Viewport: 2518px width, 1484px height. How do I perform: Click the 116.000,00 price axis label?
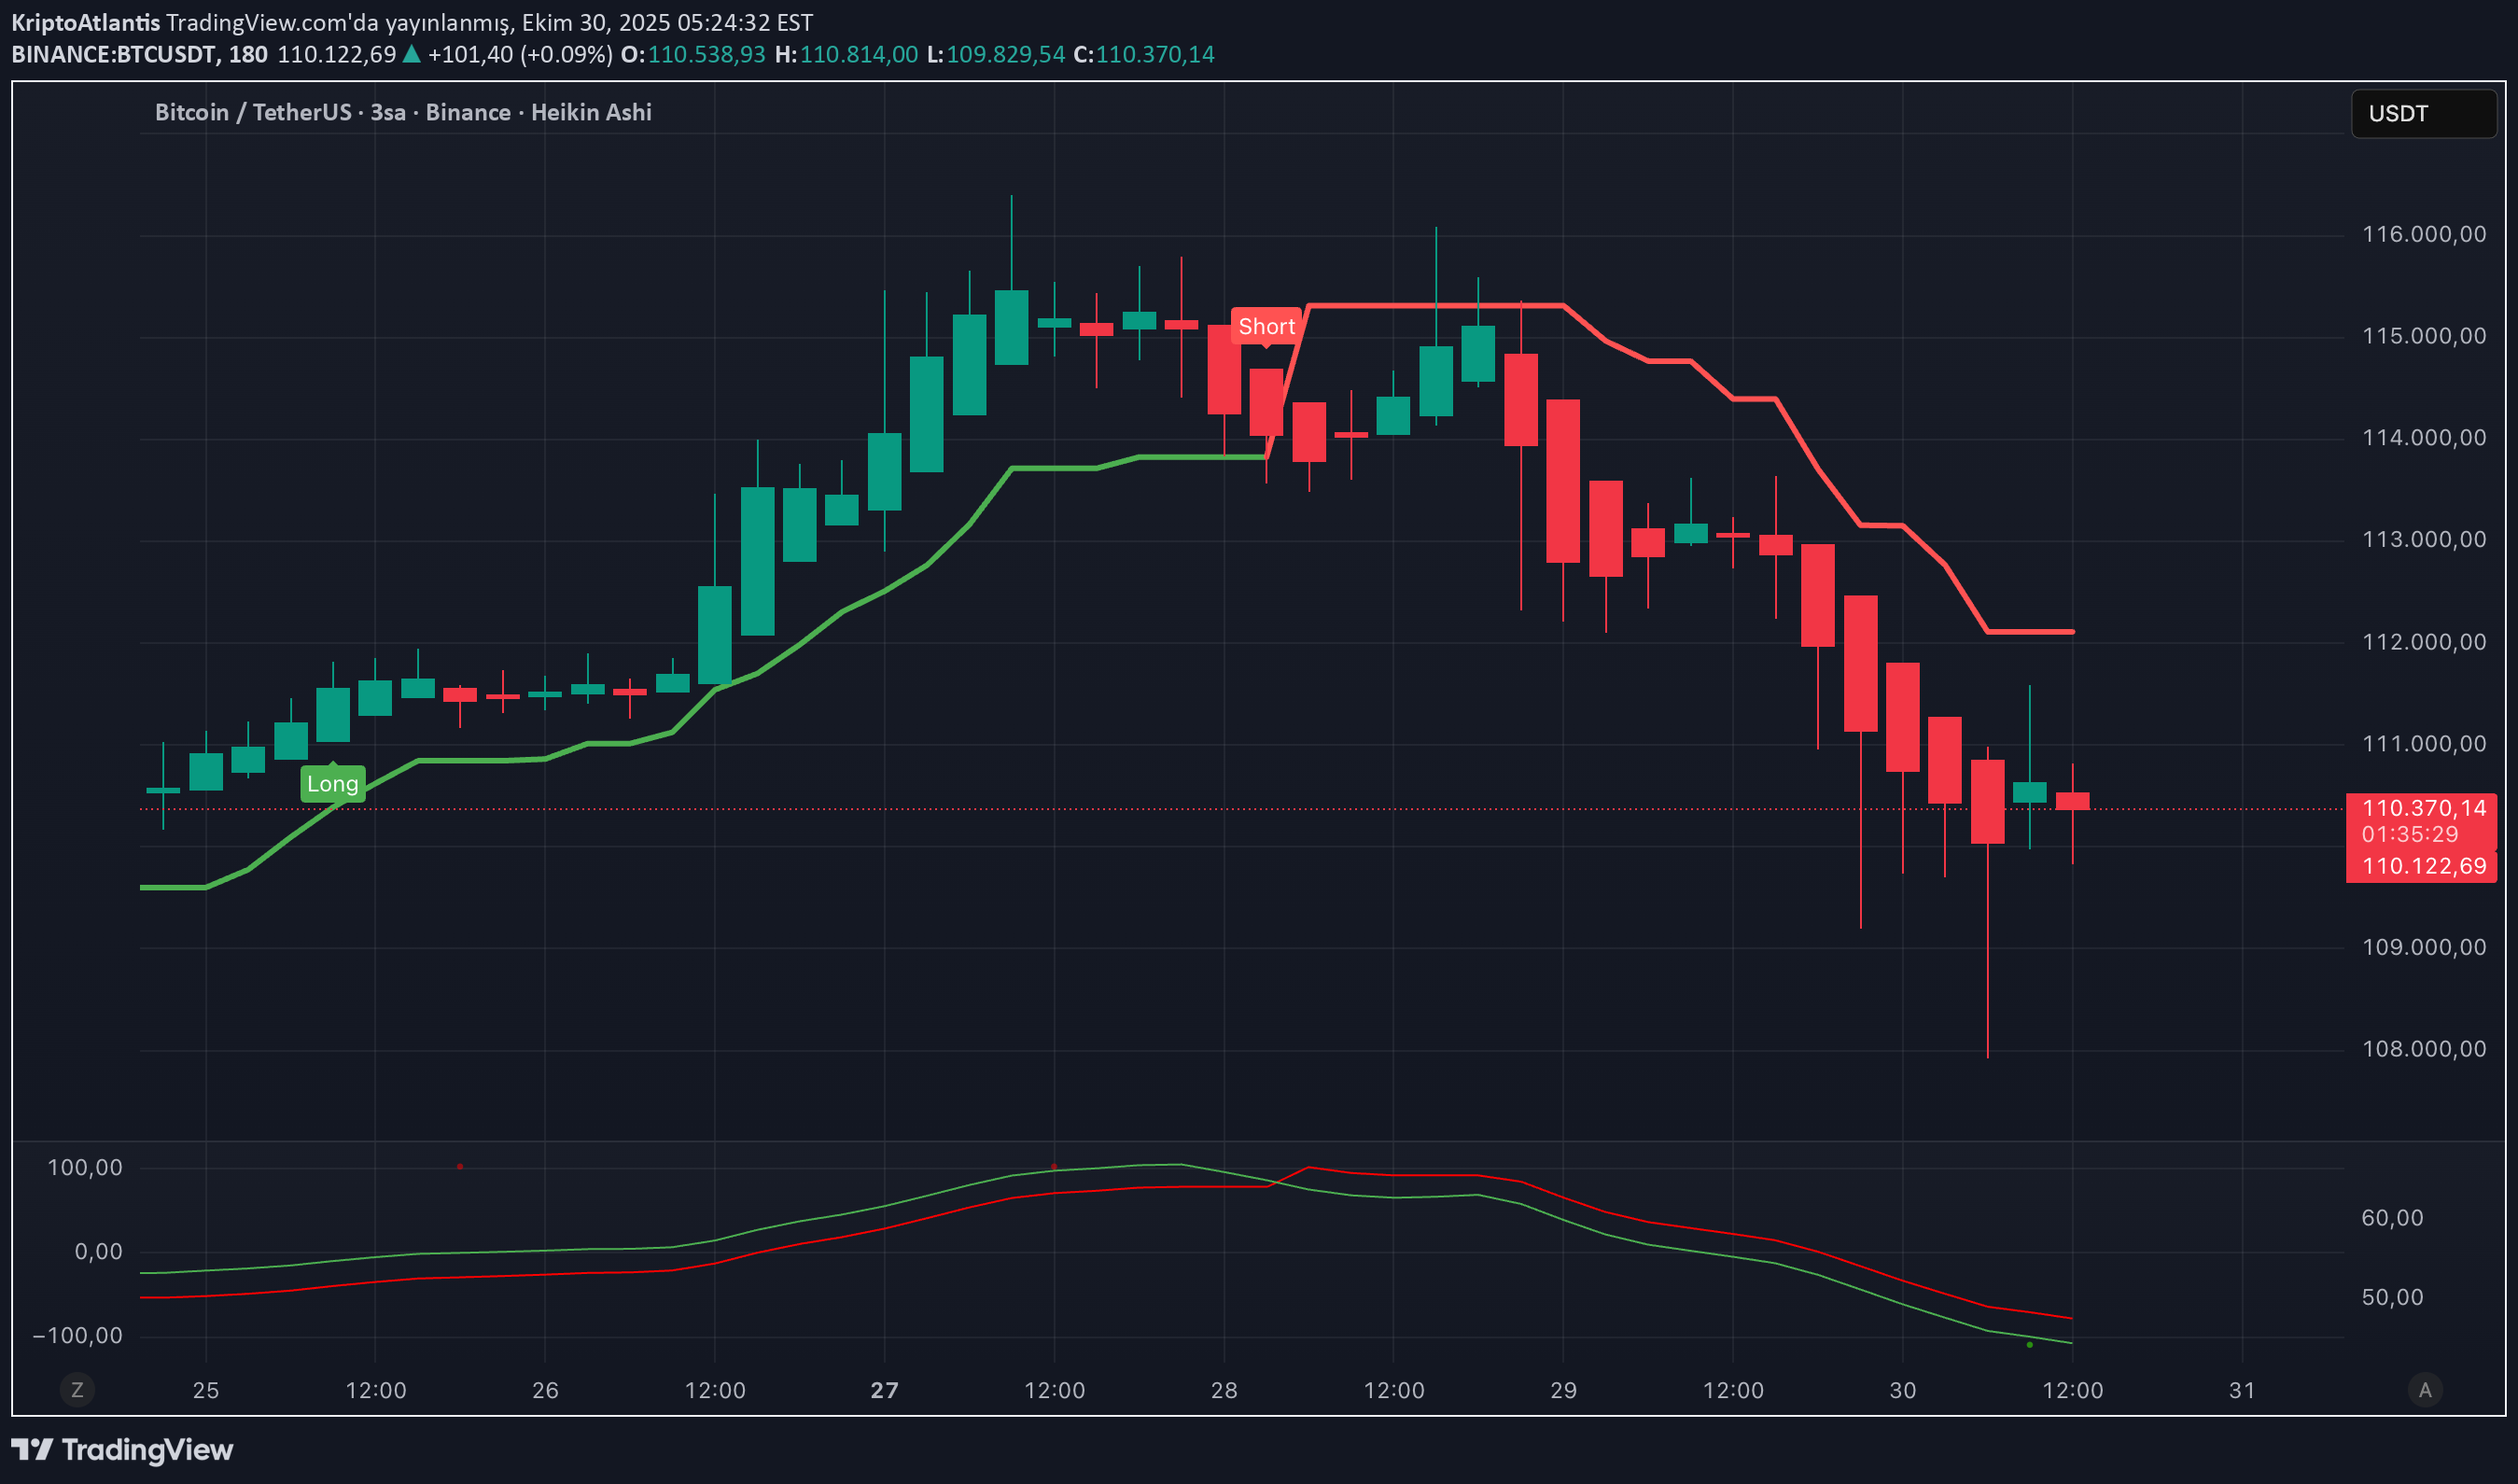[2423, 234]
